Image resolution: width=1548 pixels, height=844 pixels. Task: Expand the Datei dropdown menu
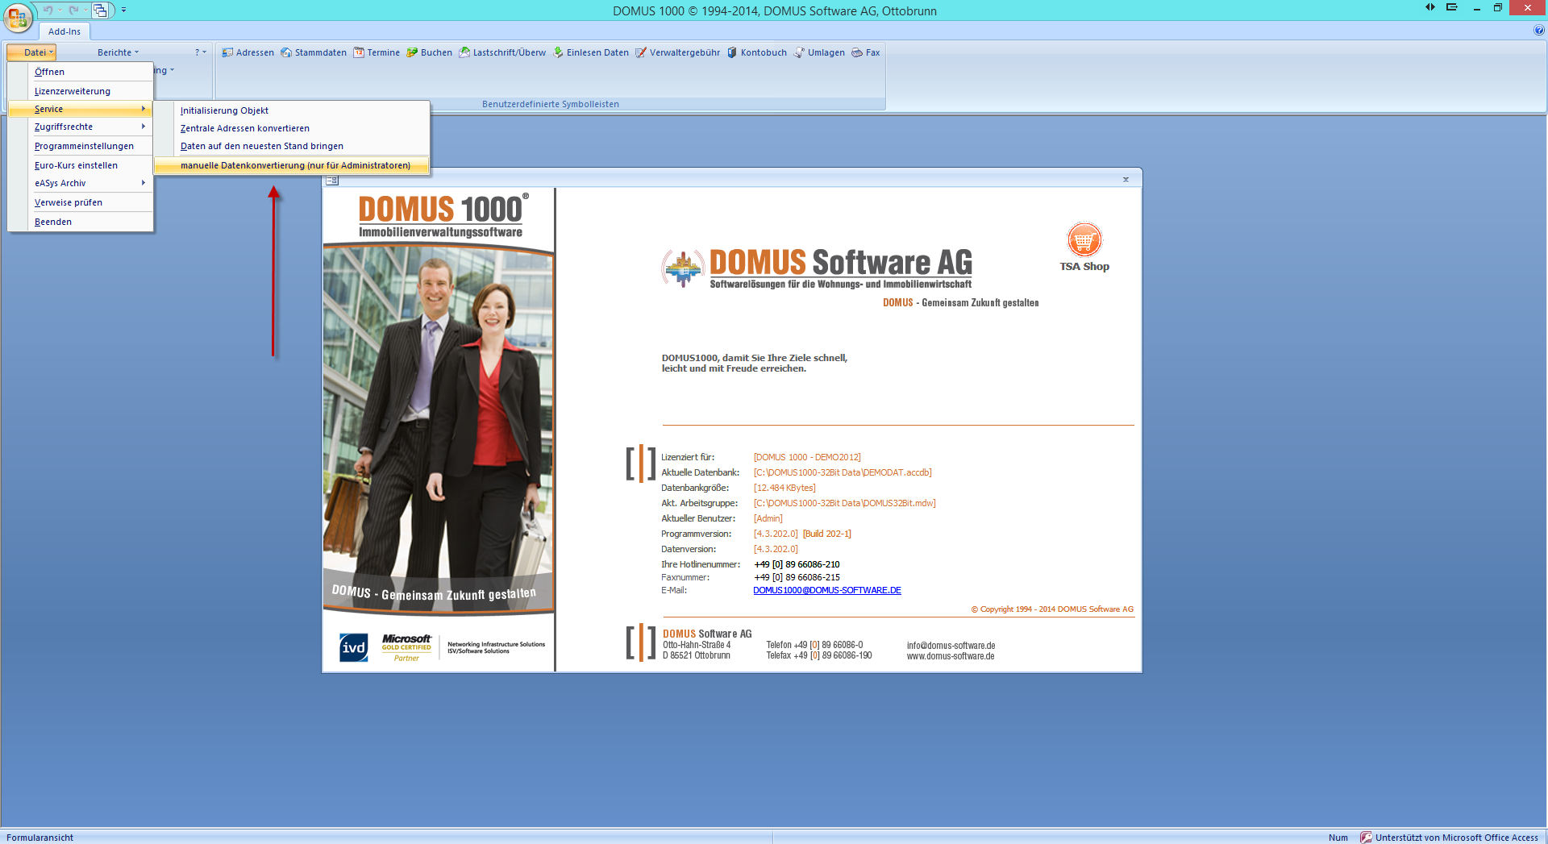click(x=31, y=52)
